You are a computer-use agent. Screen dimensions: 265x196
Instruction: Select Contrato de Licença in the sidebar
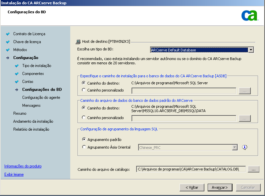(30, 33)
